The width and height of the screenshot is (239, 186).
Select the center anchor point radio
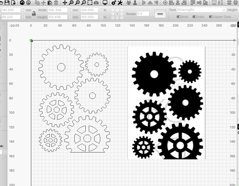pyautogui.click(x=117, y=14)
